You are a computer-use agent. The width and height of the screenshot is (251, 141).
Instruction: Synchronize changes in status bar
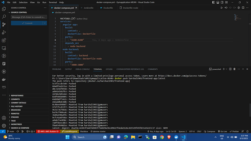(x=18, y=132)
